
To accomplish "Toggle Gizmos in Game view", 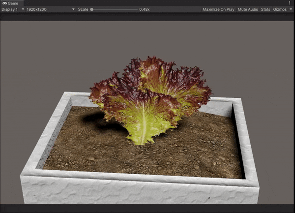I will [x=280, y=9].
